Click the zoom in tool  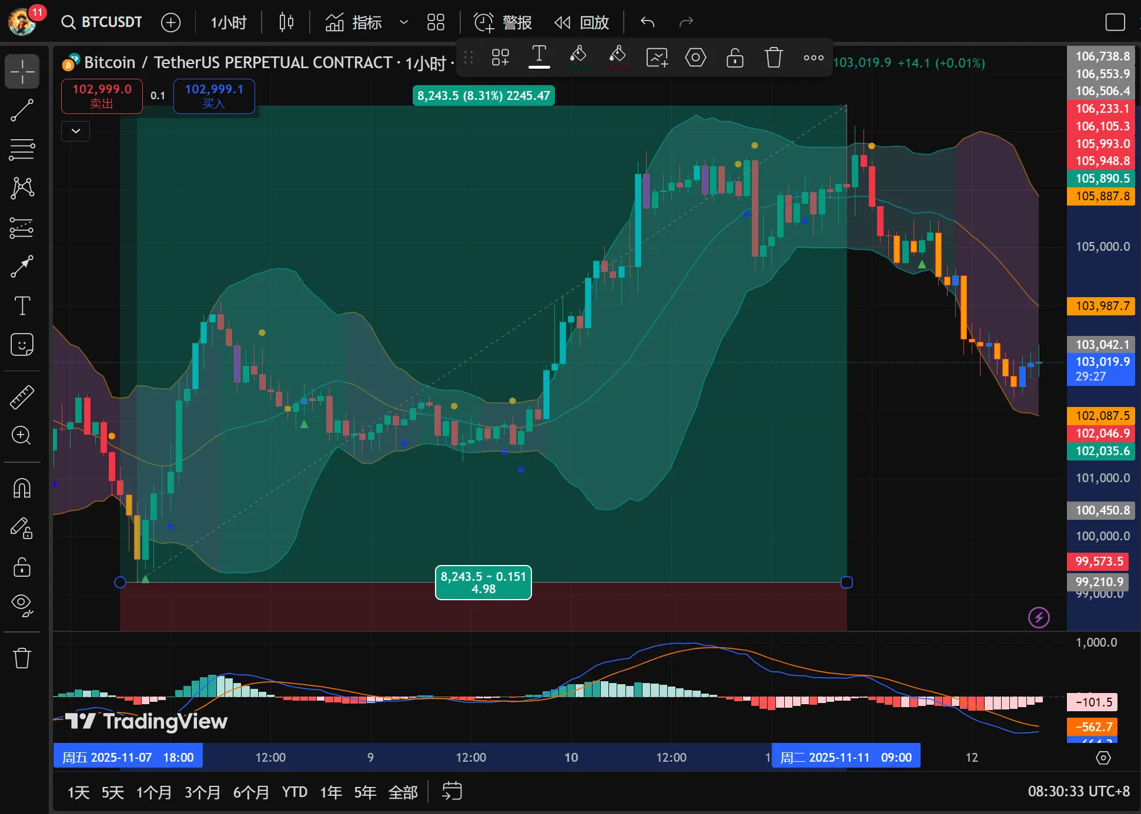click(x=22, y=435)
